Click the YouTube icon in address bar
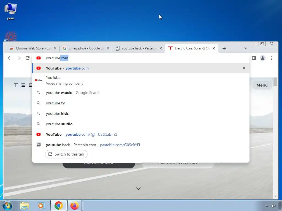This screenshot has width=282, height=211. (39, 58)
